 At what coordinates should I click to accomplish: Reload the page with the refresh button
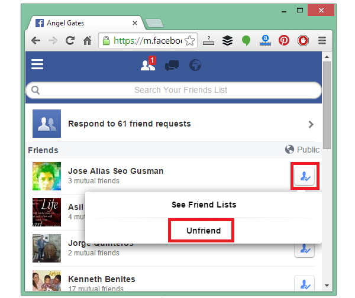click(70, 41)
